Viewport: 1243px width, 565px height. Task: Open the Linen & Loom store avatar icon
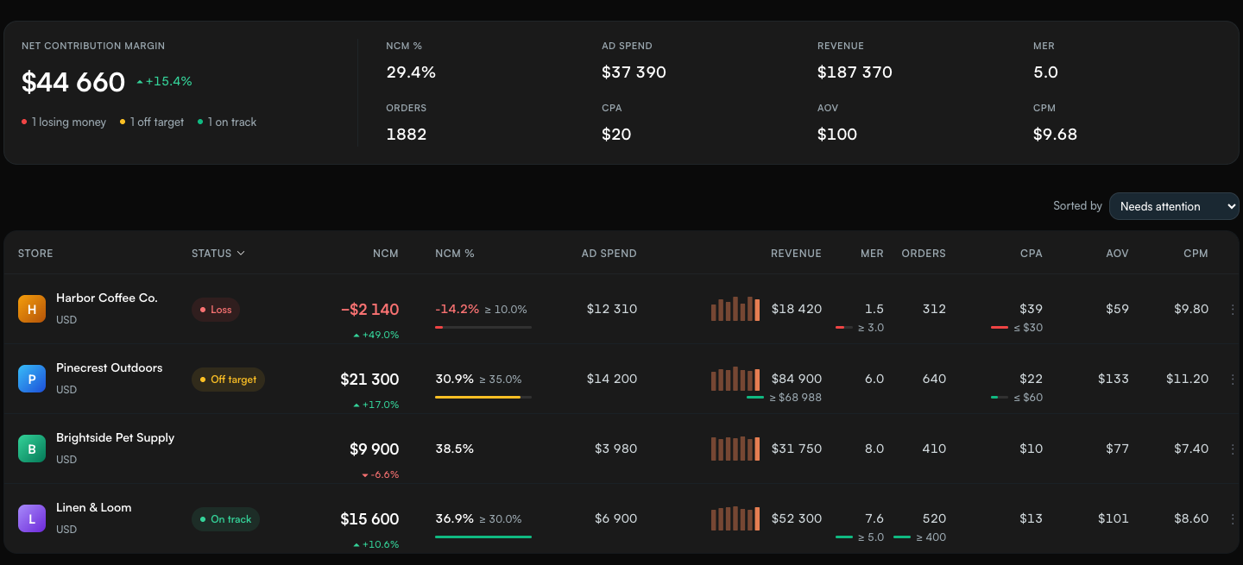click(32, 518)
